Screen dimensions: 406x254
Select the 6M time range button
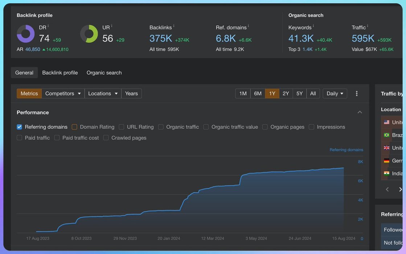258,94
